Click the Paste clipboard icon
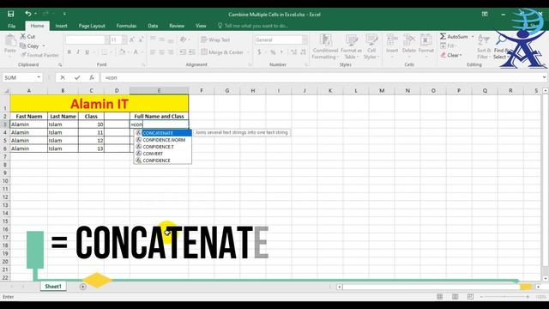Screen dimensions: 549x309 [10, 41]
